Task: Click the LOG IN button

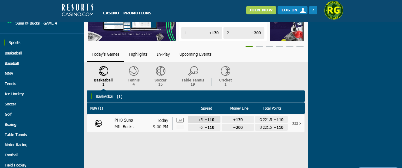Action: pyautogui.click(x=293, y=10)
